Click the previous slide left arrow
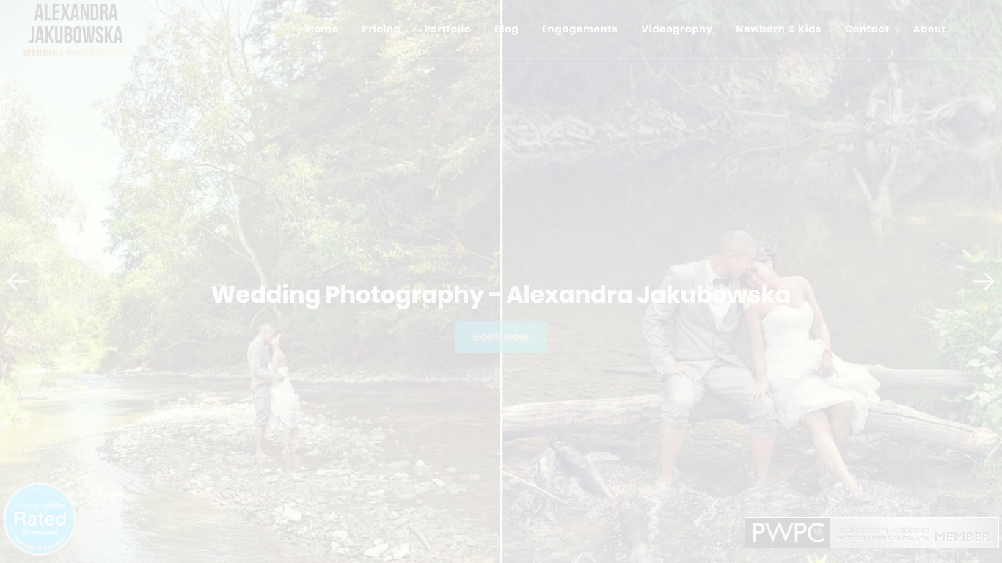The image size is (1002, 563). point(18,281)
